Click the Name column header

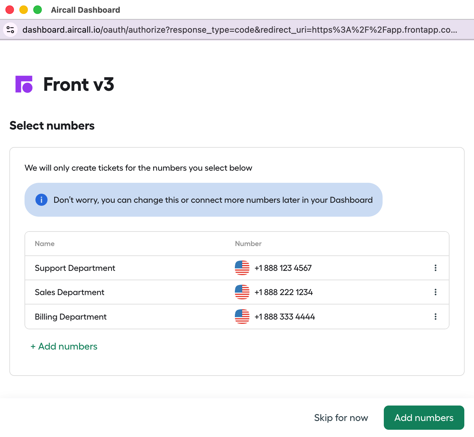pos(44,244)
